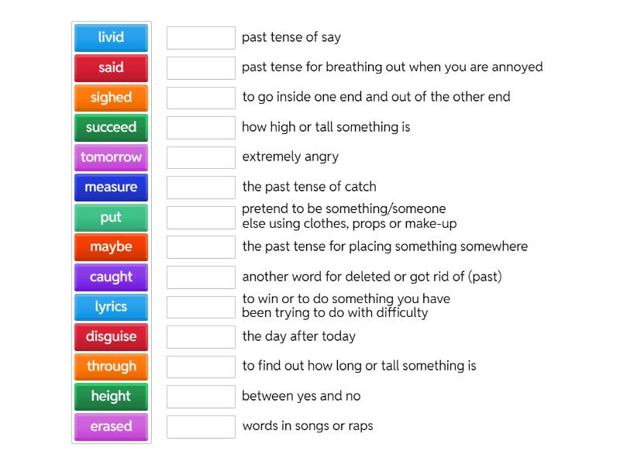The width and height of the screenshot is (620, 465).
Task: Select the answer box next to 'extremely angry'
Action: pos(201,157)
